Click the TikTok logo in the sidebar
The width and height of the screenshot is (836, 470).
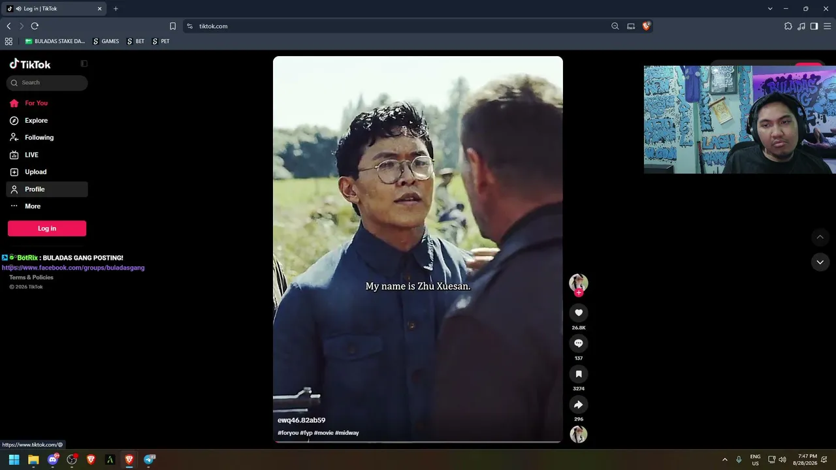point(30,64)
